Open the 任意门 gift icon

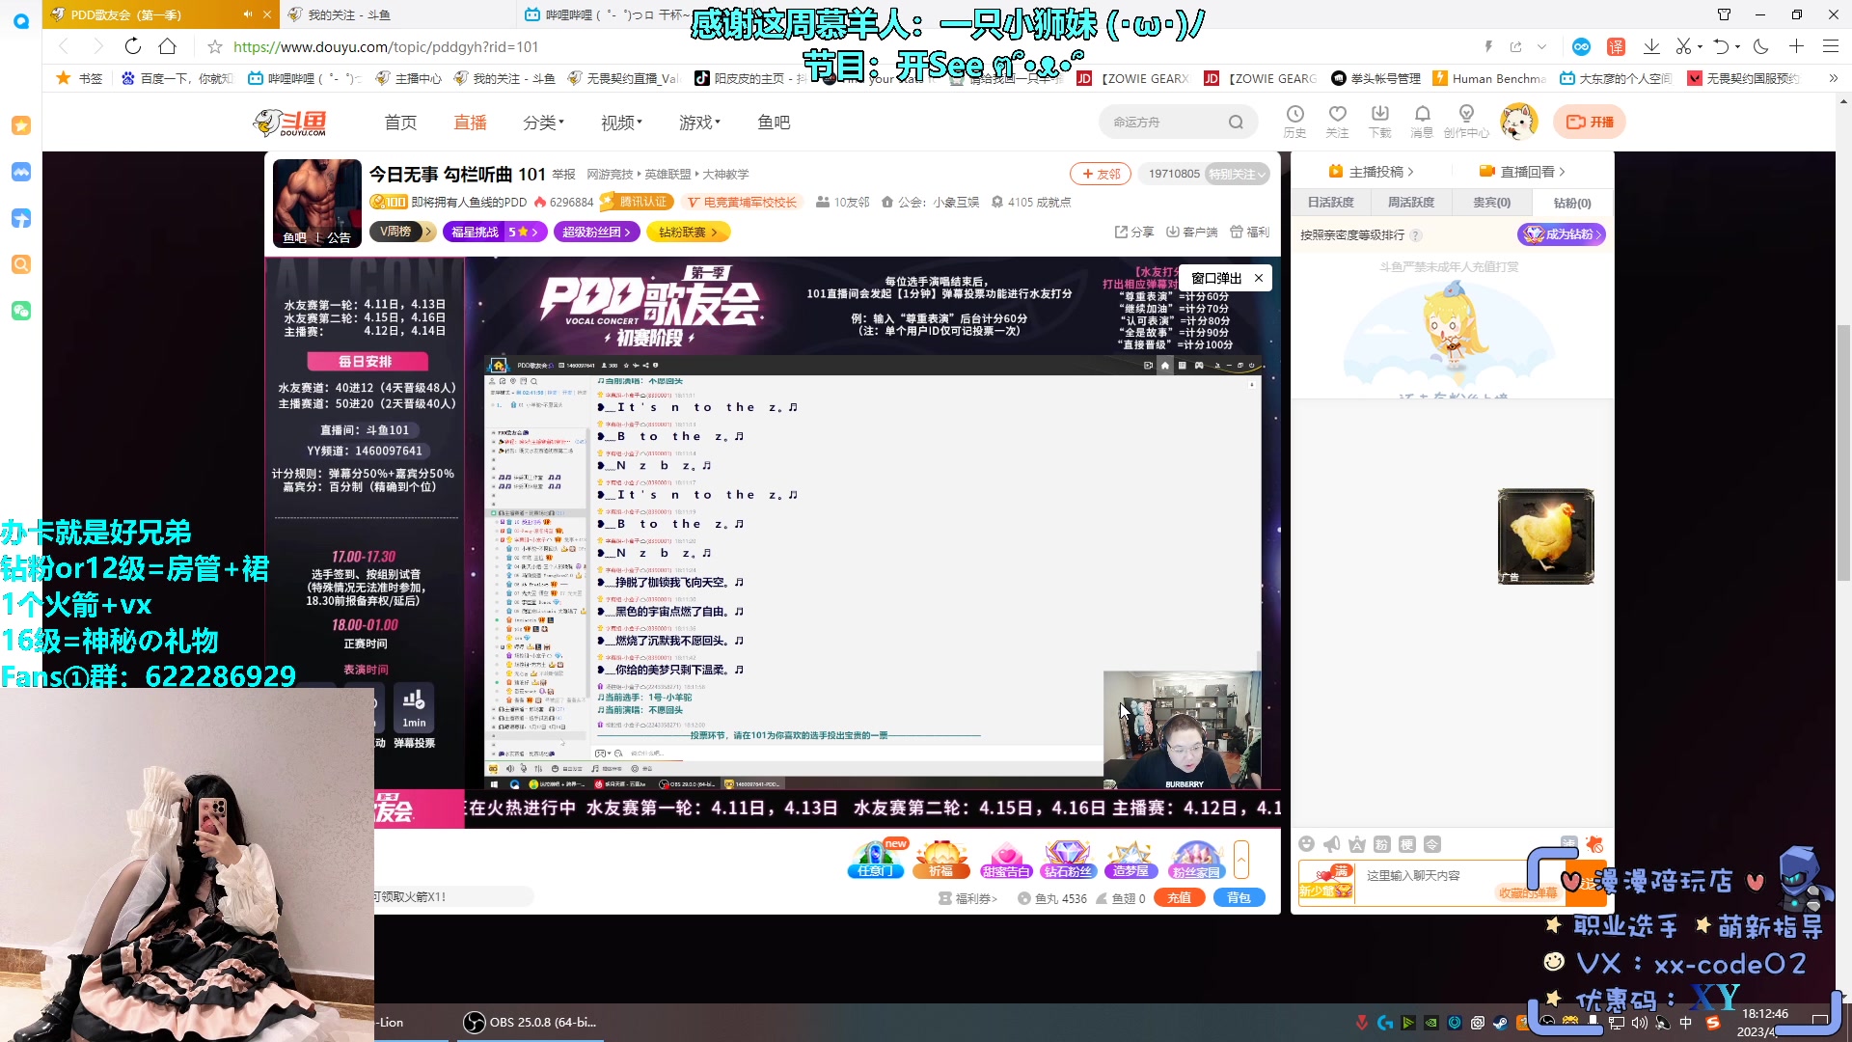[875, 859]
